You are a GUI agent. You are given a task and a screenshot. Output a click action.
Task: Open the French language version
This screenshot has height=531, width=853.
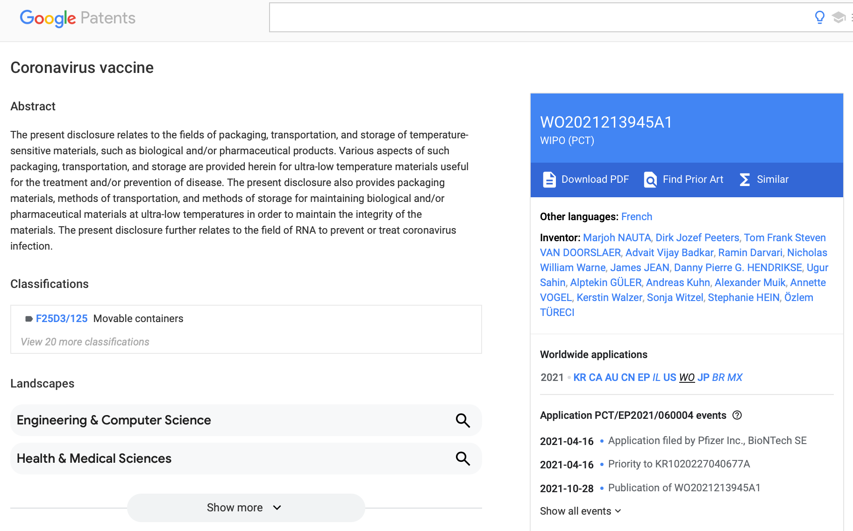(x=637, y=216)
